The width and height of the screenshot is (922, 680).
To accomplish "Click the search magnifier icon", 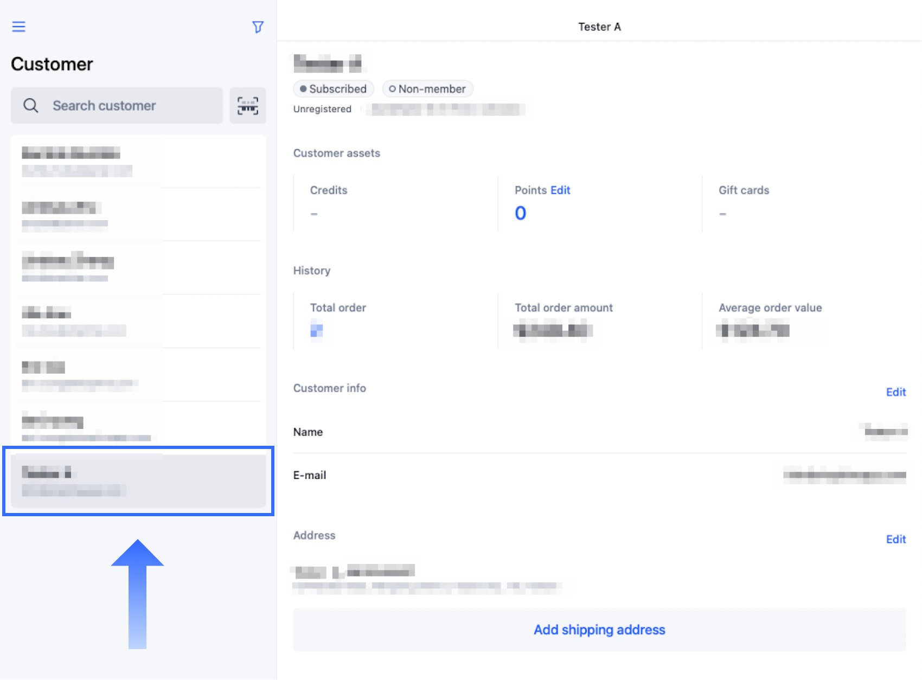I will (30, 106).
